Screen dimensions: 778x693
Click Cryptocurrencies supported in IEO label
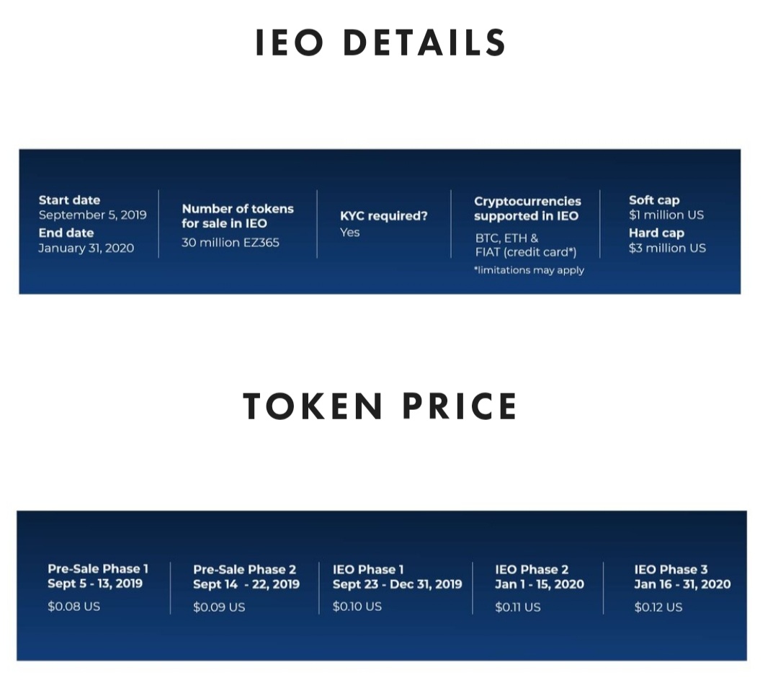click(527, 208)
